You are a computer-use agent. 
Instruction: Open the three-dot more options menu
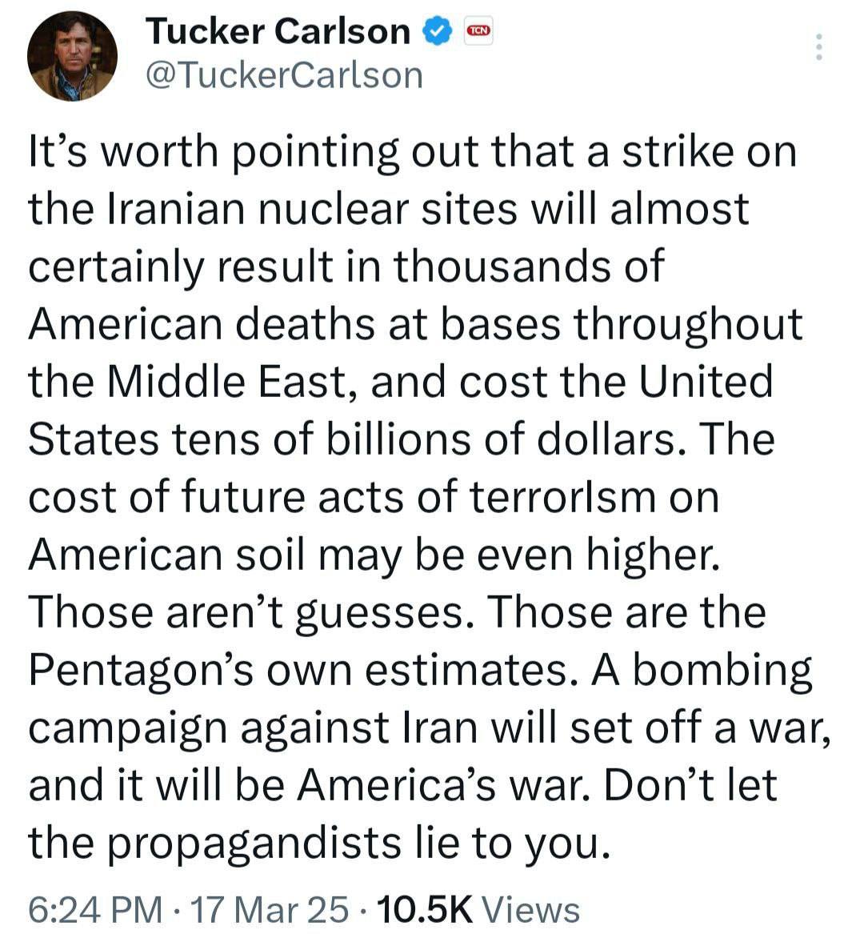818,46
